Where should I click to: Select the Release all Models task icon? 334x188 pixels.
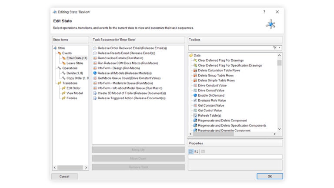pyautogui.click(x=95, y=73)
